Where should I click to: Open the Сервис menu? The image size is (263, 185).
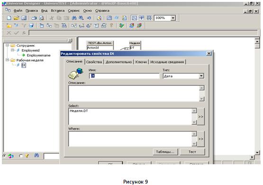click(x=74, y=11)
